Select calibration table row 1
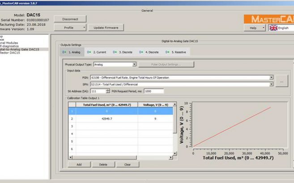 120,111
